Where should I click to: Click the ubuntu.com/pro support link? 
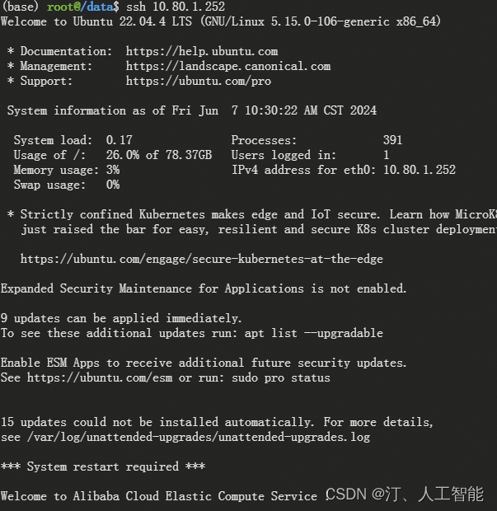[199, 81]
